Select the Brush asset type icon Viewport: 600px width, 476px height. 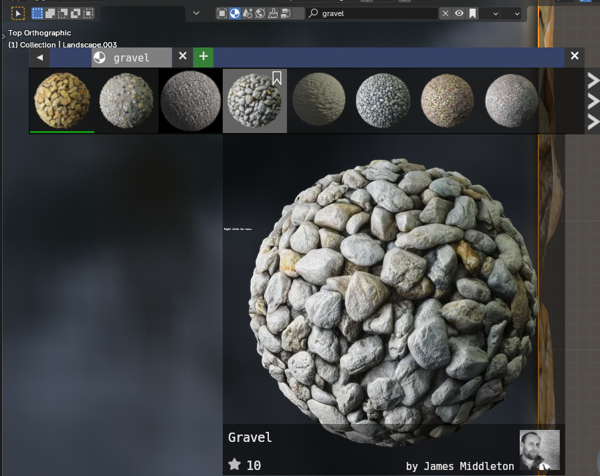click(x=273, y=13)
